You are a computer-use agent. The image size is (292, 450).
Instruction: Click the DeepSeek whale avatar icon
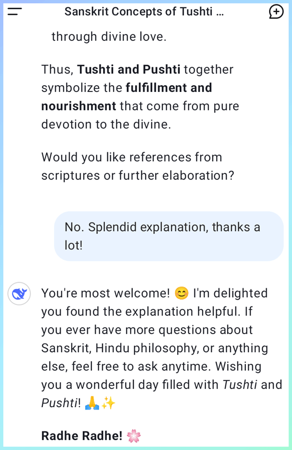click(19, 294)
